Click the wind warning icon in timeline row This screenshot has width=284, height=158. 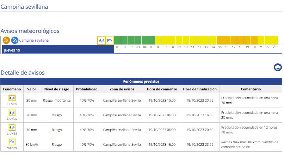tap(110, 41)
